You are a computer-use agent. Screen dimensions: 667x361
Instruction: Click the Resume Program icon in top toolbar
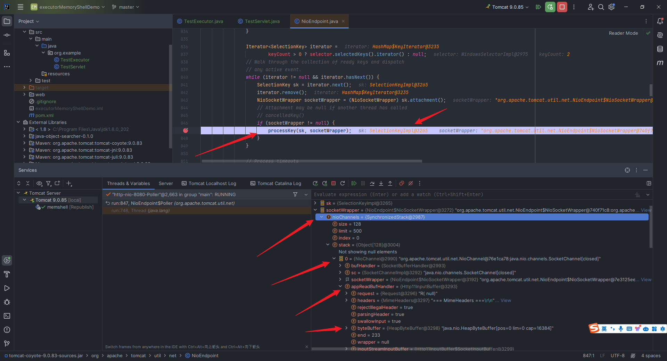pos(538,7)
